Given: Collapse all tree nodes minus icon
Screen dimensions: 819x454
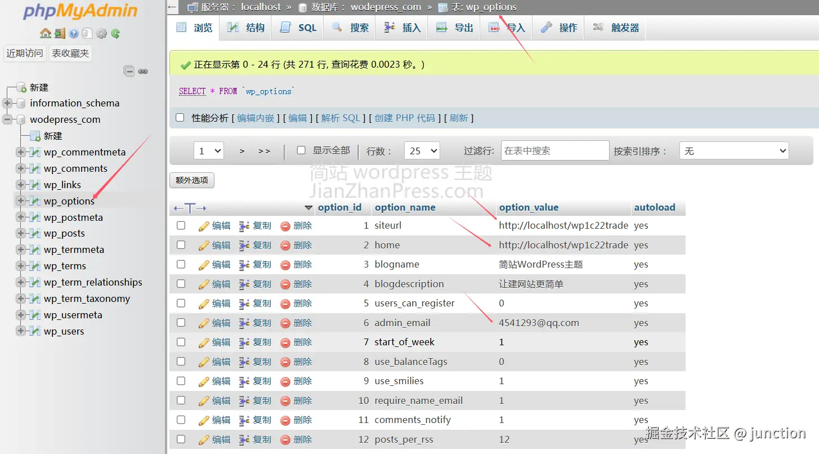Looking at the screenshot, I should 129,72.
